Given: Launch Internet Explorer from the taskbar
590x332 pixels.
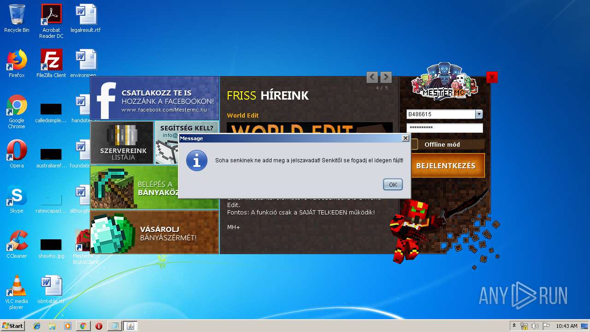Looking at the screenshot, I should click(37, 326).
